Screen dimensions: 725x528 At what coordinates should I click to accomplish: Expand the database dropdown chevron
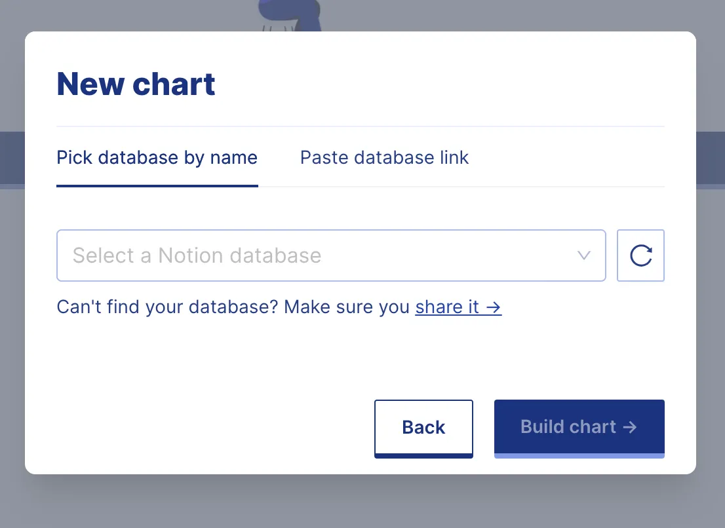coord(584,255)
